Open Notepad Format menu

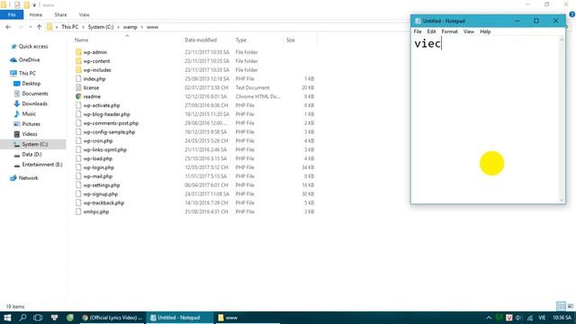pos(450,31)
